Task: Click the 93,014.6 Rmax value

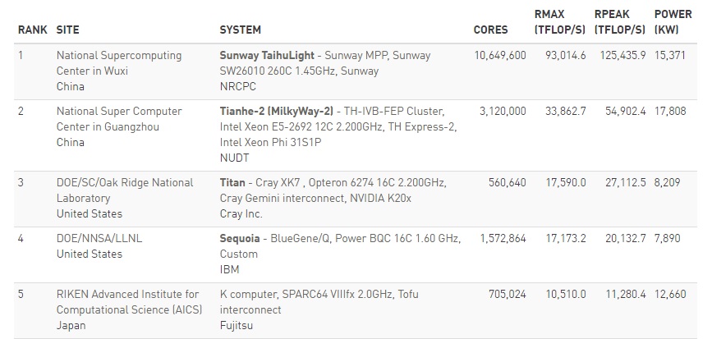Action: [x=565, y=55]
